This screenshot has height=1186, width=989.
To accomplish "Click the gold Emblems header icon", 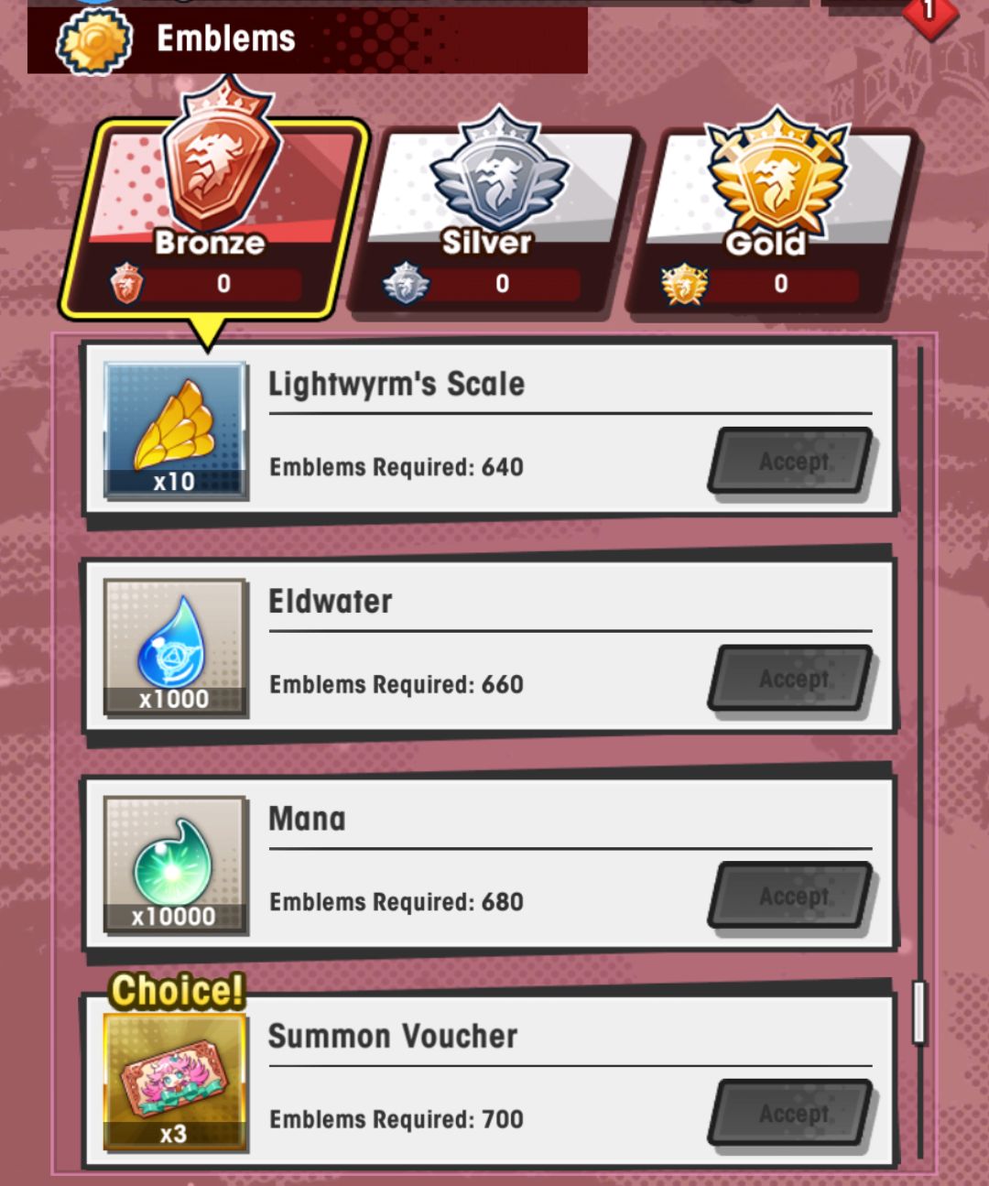I will pyautogui.click(x=94, y=41).
